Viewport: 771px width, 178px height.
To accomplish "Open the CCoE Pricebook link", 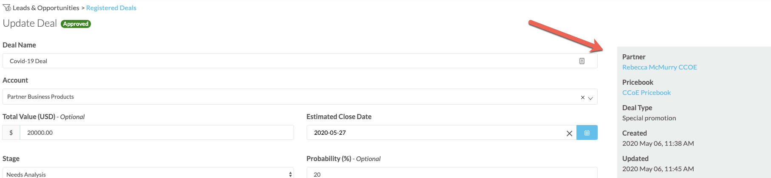I will (x=646, y=92).
